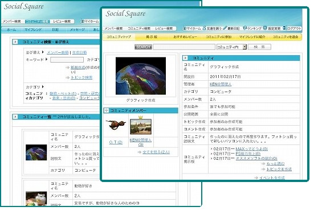Click 2011年02月17日 date value

click(x=225, y=77)
